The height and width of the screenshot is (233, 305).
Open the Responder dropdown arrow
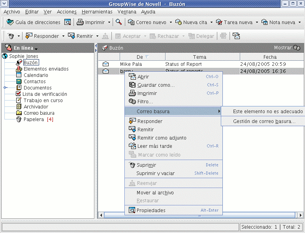[63, 36]
